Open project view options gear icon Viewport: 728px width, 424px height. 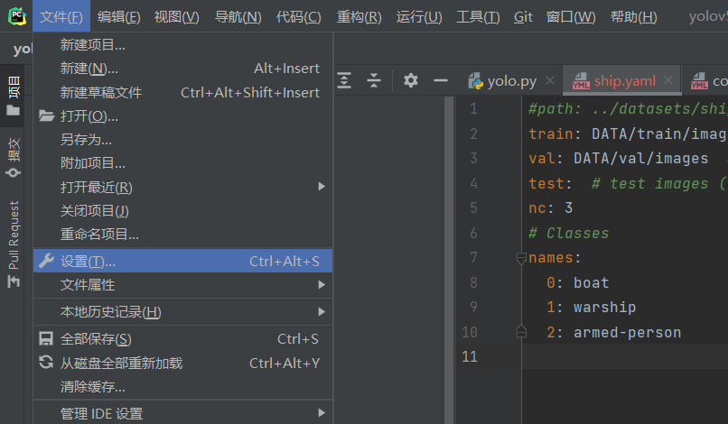pos(410,80)
